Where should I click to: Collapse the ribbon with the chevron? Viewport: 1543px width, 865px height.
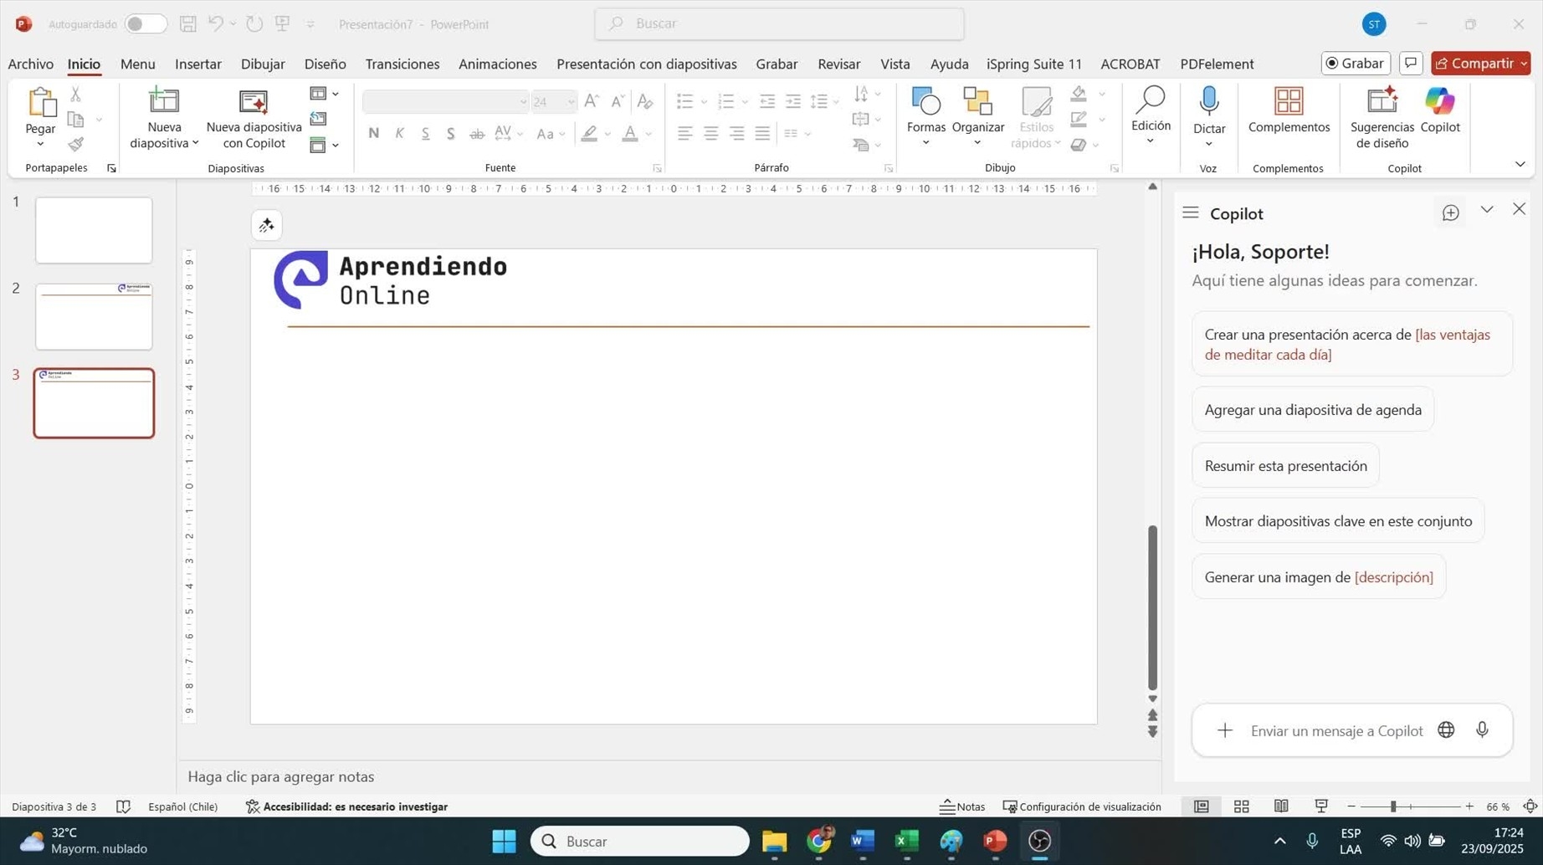tap(1520, 164)
